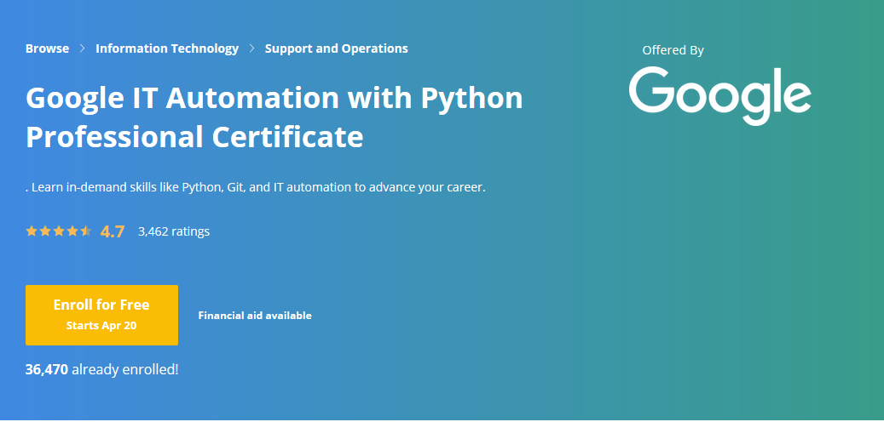Viewport: 884px width, 422px height.
Task: Click the Google logo
Action: pos(720,95)
